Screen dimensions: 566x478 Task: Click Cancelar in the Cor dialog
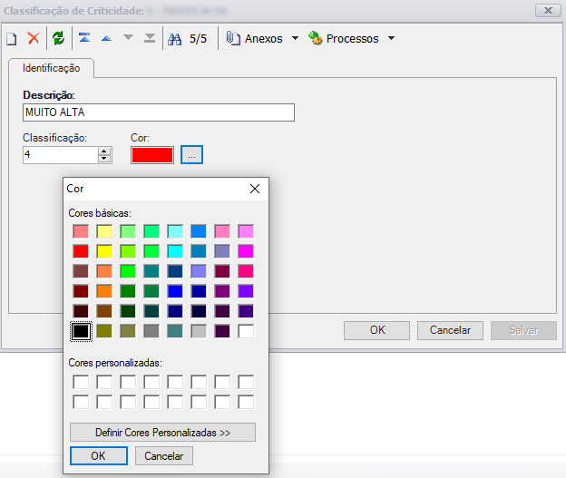[x=164, y=455]
